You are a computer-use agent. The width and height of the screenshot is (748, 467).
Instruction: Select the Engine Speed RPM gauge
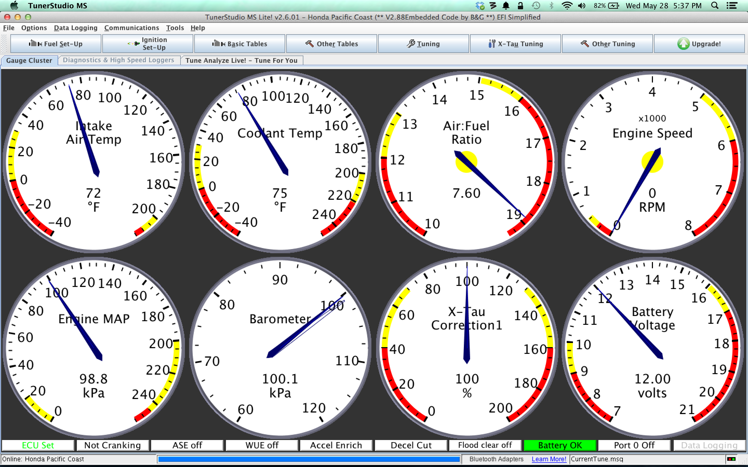(x=652, y=162)
